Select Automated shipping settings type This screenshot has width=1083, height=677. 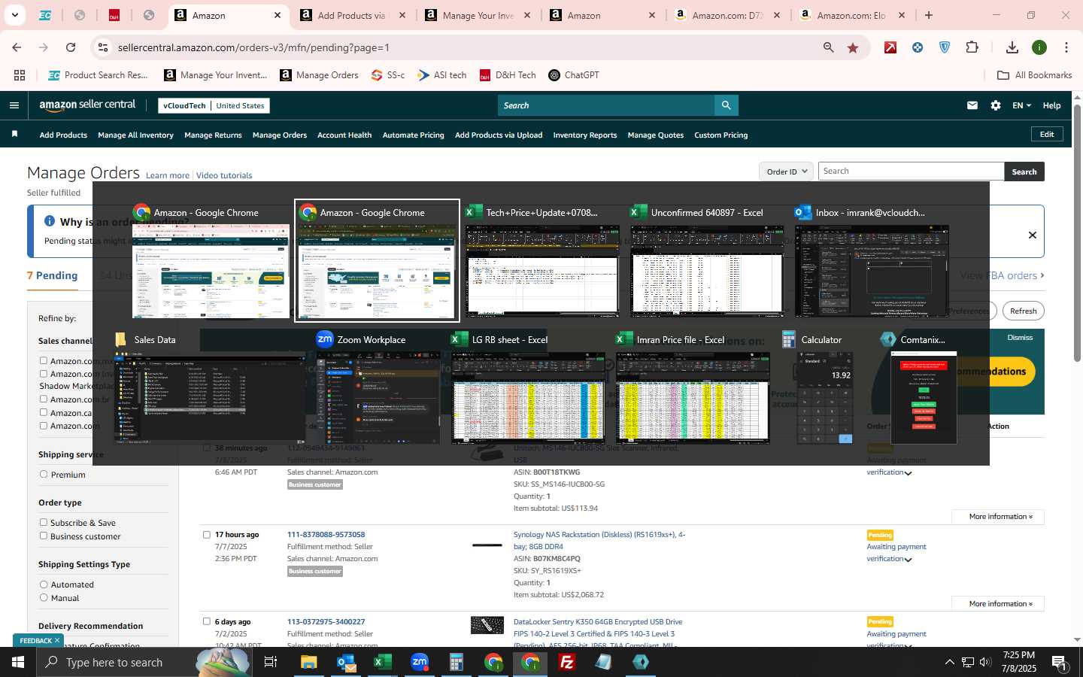(44, 584)
